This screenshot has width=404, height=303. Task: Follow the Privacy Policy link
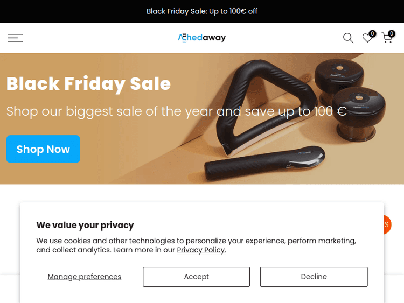[201, 250]
